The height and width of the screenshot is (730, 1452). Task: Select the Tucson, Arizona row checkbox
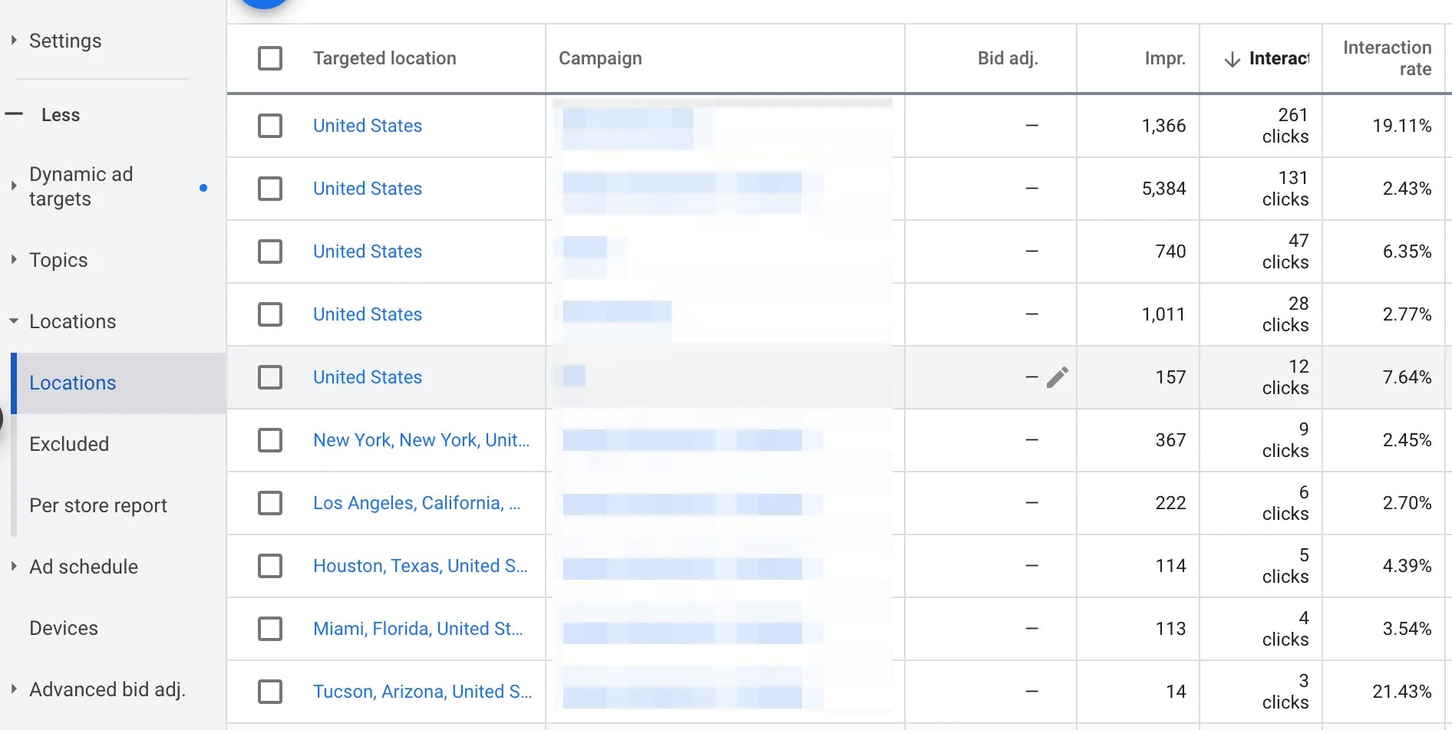pyautogui.click(x=270, y=692)
